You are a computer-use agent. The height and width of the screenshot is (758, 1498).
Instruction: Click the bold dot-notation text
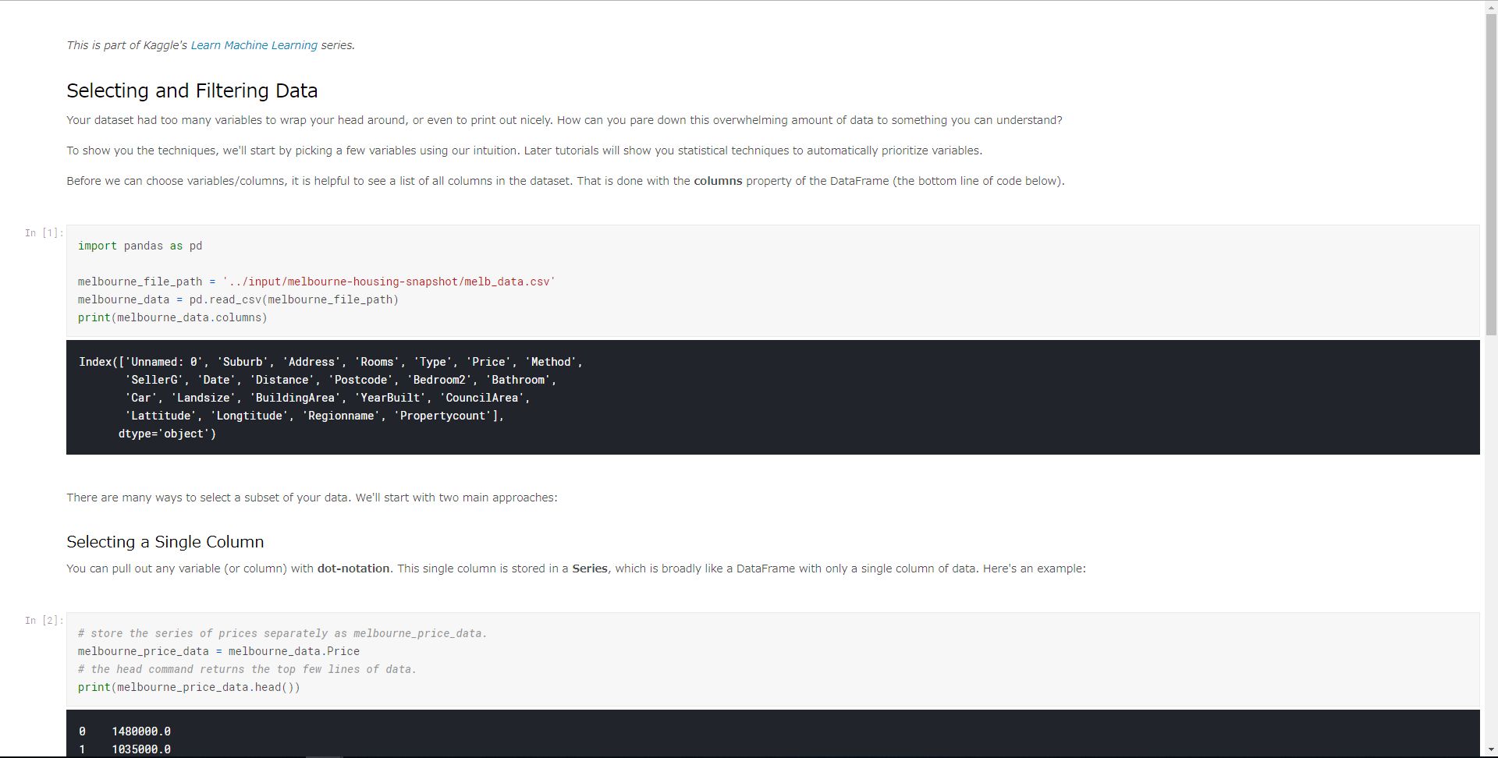pyautogui.click(x=353, y=568)
